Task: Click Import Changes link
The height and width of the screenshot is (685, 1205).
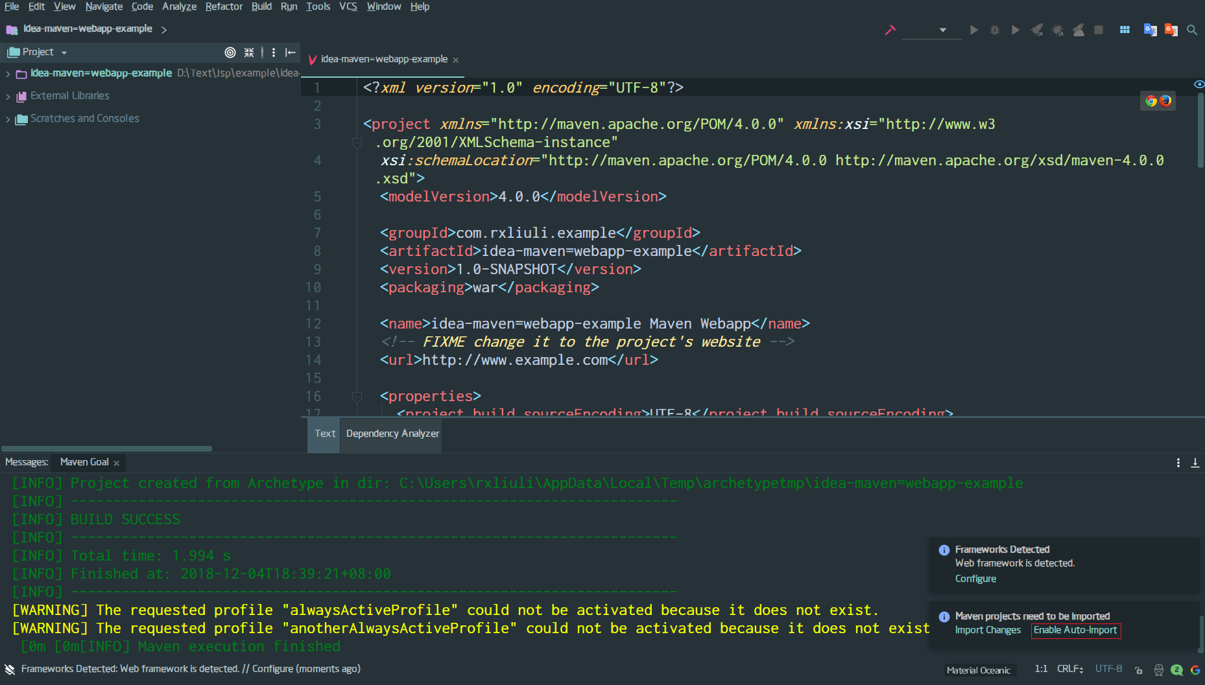Action: click(x=988, y=630)
